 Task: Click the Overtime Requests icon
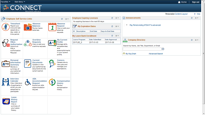pos(28,43)
